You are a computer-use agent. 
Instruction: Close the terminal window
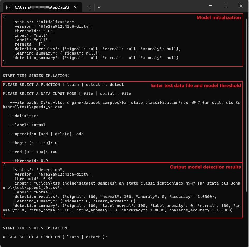(241, 6)
